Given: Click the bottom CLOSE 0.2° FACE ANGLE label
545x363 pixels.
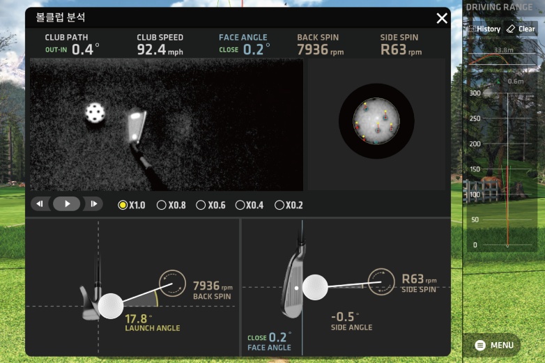Looking at the screenshot, I should pos(270,342).
